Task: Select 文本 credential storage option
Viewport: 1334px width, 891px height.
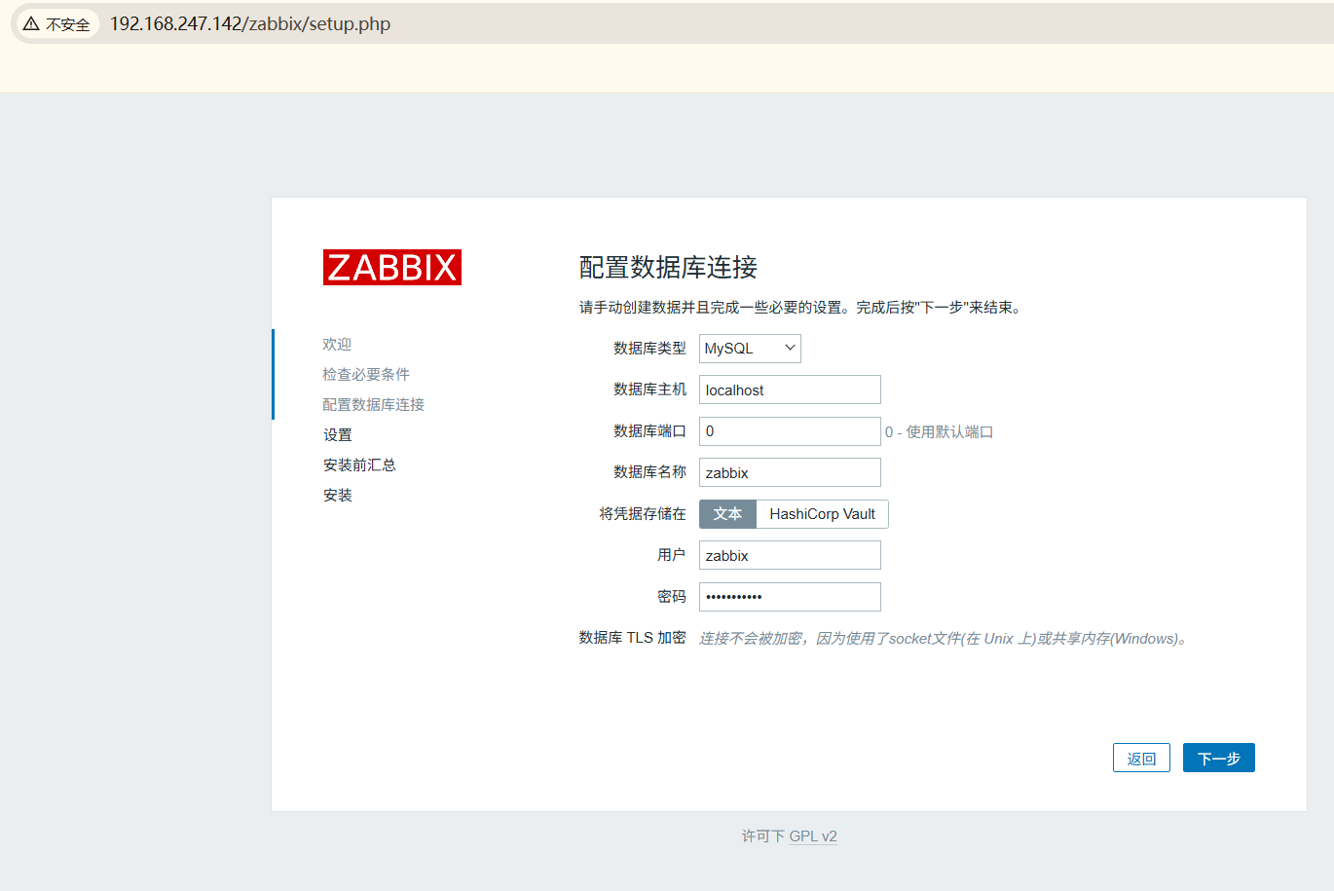Action: coord(727,514)
